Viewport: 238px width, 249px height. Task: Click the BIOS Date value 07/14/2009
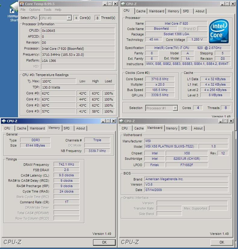coord(186,190)
